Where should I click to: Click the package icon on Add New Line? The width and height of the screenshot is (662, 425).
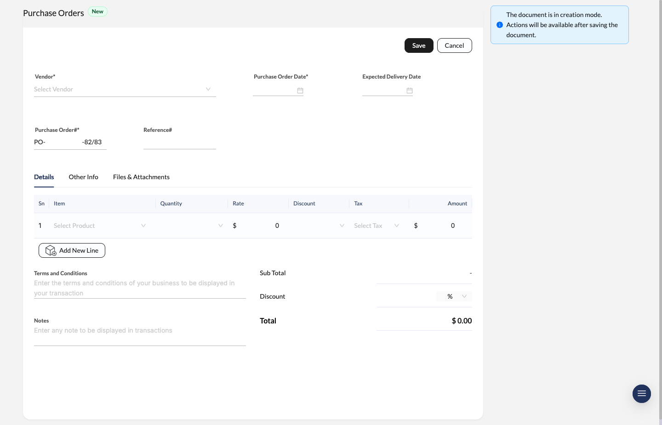point(51,250)
